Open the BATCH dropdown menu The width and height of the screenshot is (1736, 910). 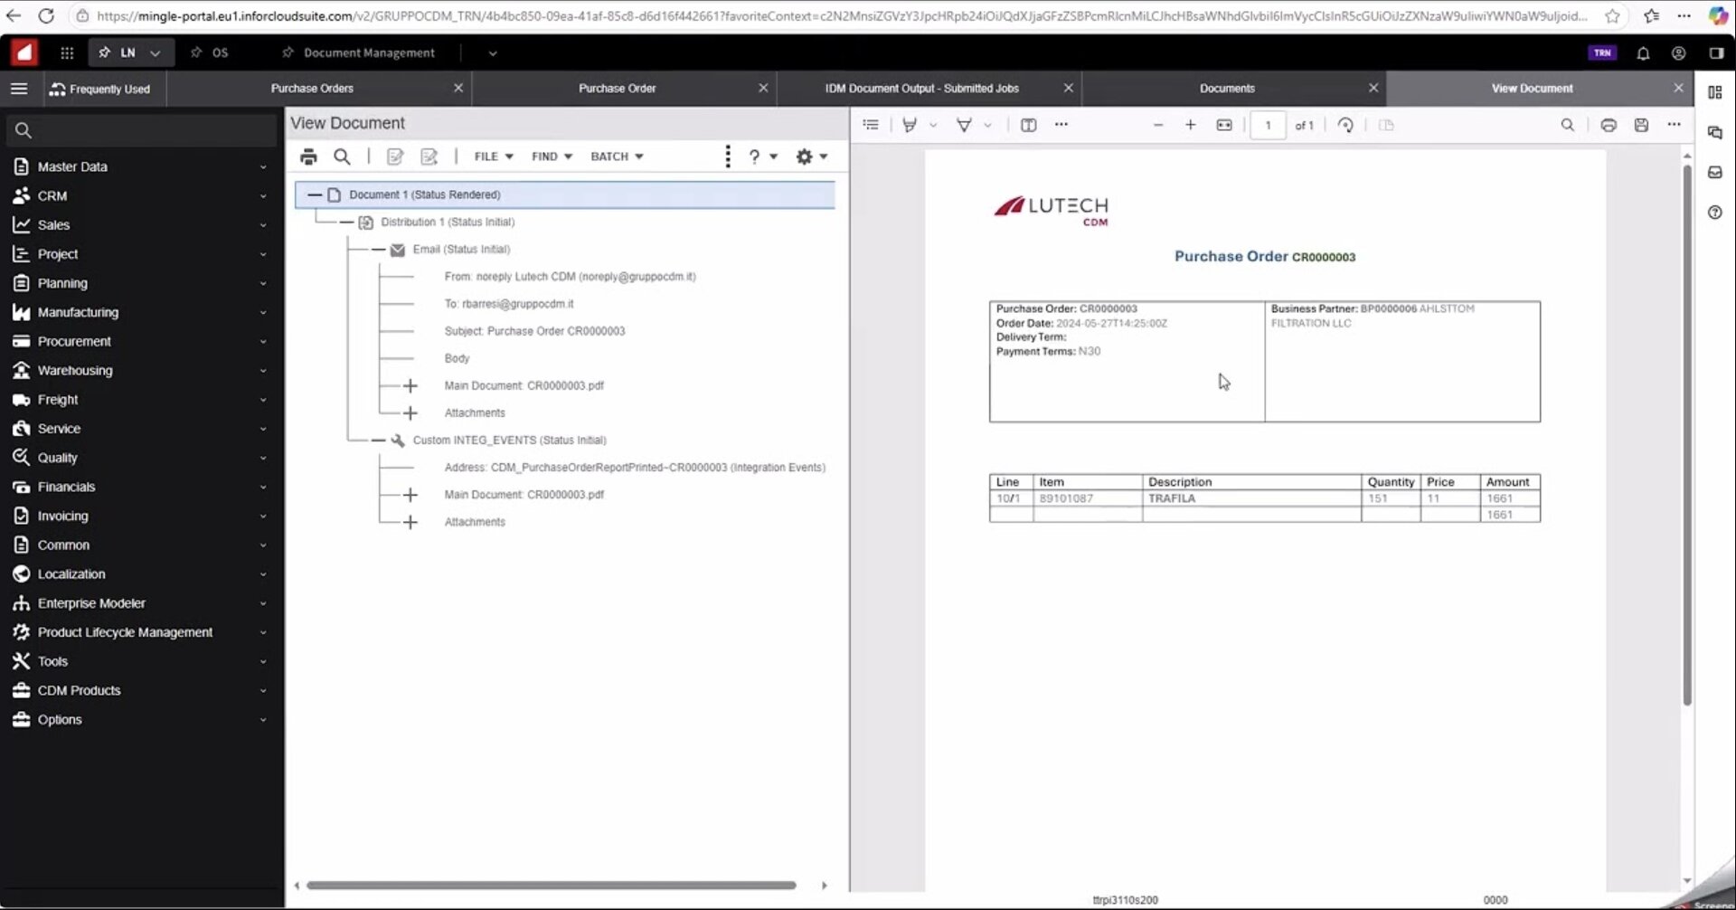[x=617, y=156]
